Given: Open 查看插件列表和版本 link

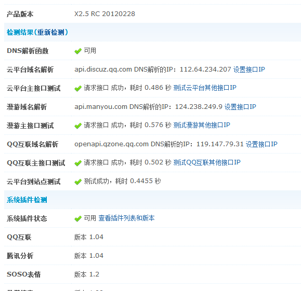Looking at the screenshot, I should tap(126, 218).
